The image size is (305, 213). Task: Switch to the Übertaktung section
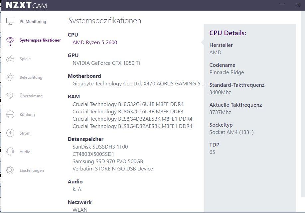31,96
